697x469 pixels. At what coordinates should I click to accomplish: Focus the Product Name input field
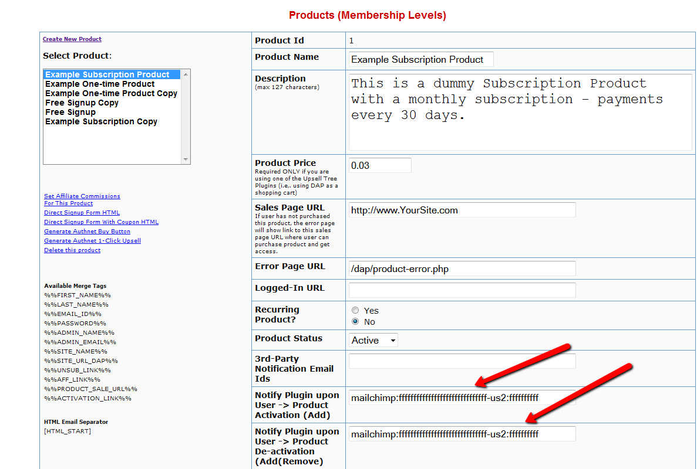click(420, 59)
